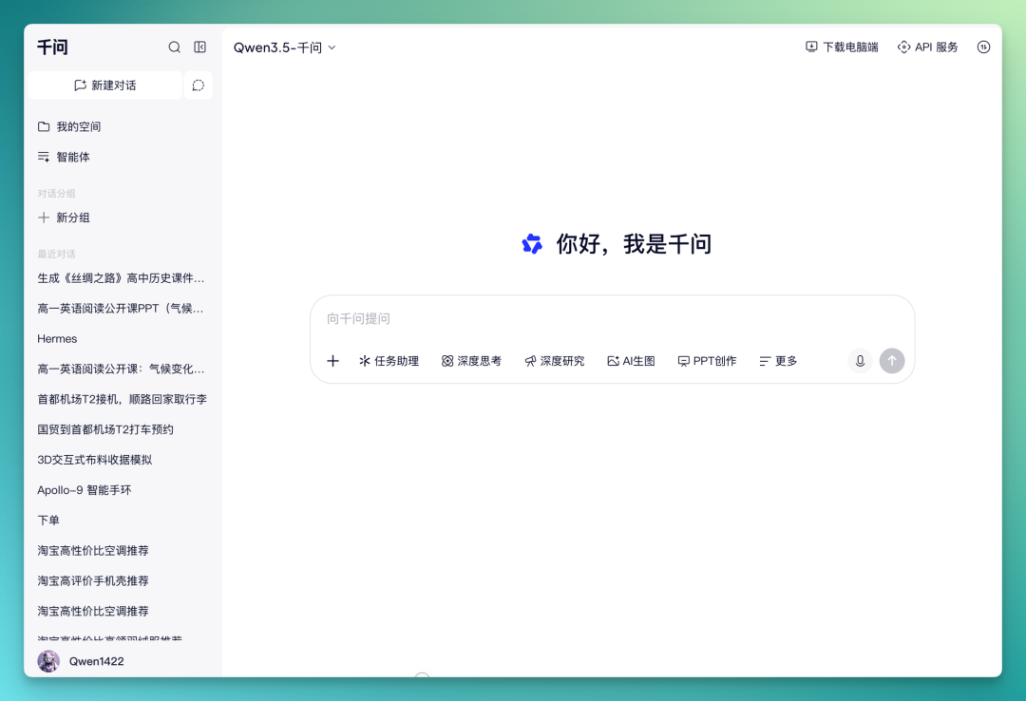Open chat 国贸到首都机场T2打车预约
This screenshot has height=701, width=1026.
point(105,429)
